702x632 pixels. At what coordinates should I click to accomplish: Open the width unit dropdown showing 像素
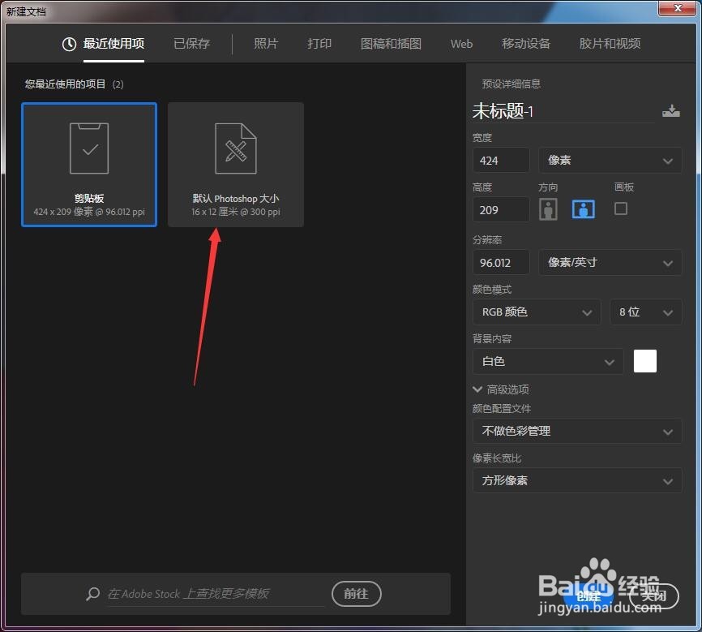tap(610, 160)
